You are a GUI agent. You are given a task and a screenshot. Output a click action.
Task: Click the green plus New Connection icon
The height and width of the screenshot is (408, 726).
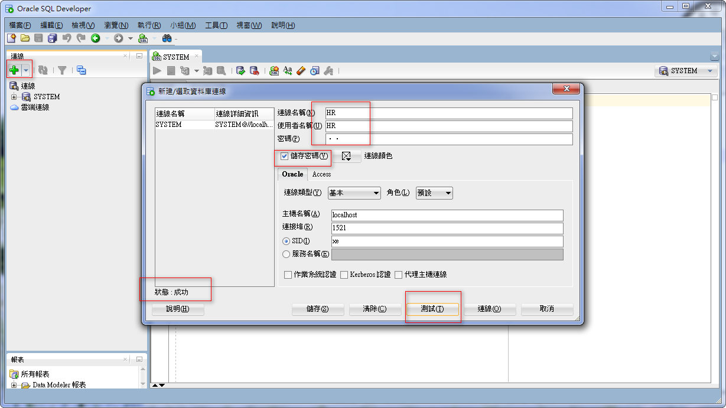14,70
